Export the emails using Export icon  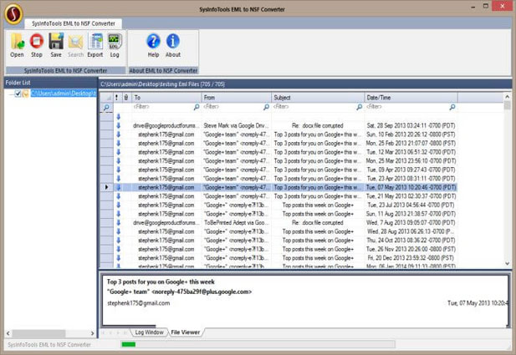95,45
